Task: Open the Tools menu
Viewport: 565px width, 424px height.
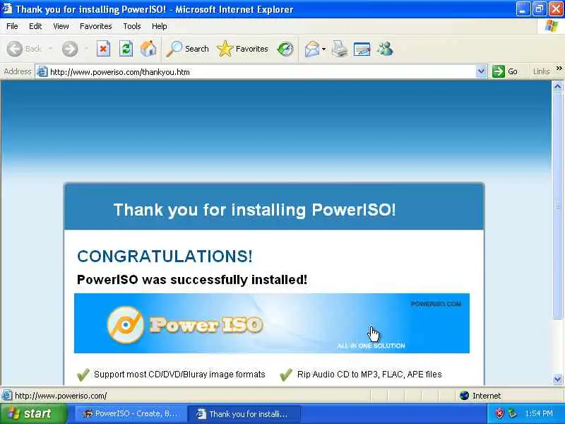Action: point(132,26)
